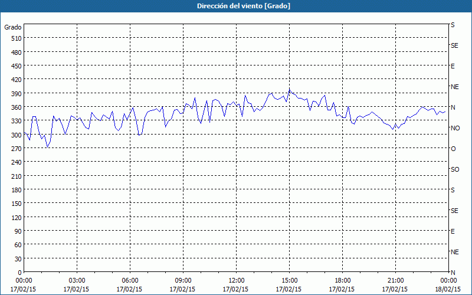Select the 120 value on the y-axis

(x=17, y=218)
